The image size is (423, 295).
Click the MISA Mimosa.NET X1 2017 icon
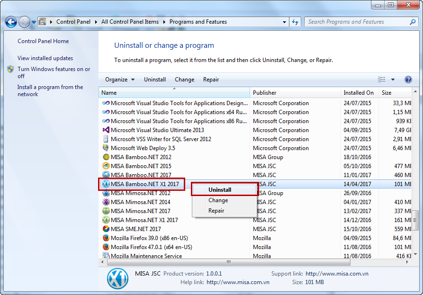pos(106,220)
